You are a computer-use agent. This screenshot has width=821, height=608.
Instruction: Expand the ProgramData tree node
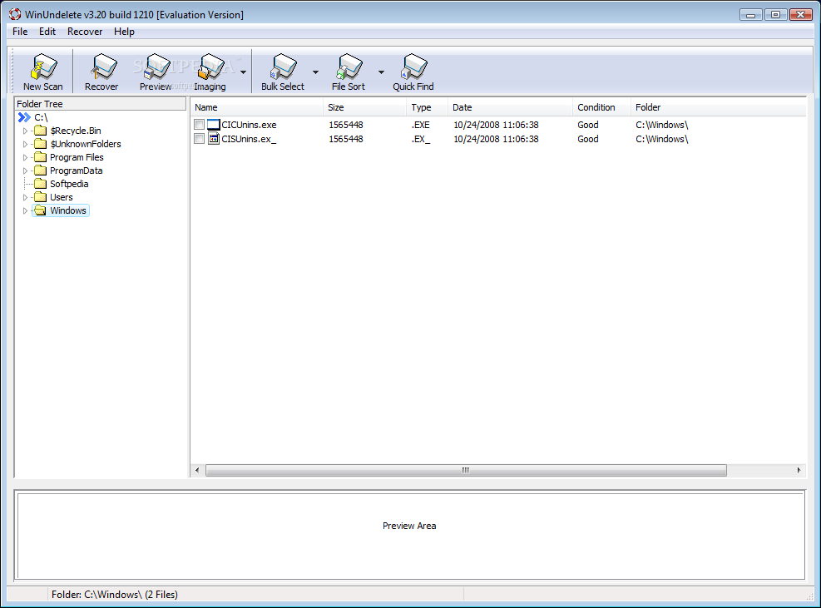(25, 171)
